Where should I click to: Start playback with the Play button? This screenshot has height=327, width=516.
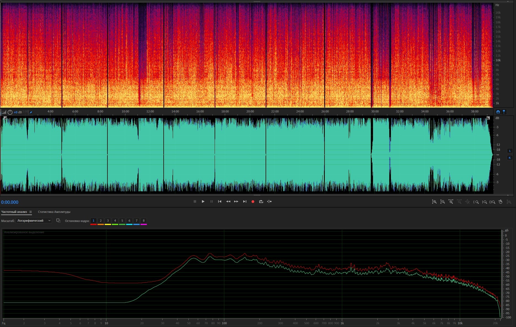tap(203, 202)
